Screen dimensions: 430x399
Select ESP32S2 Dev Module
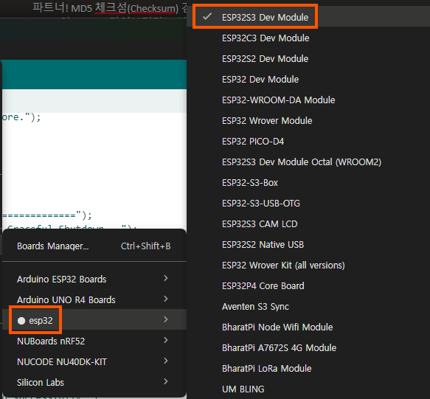coord(308,59)
